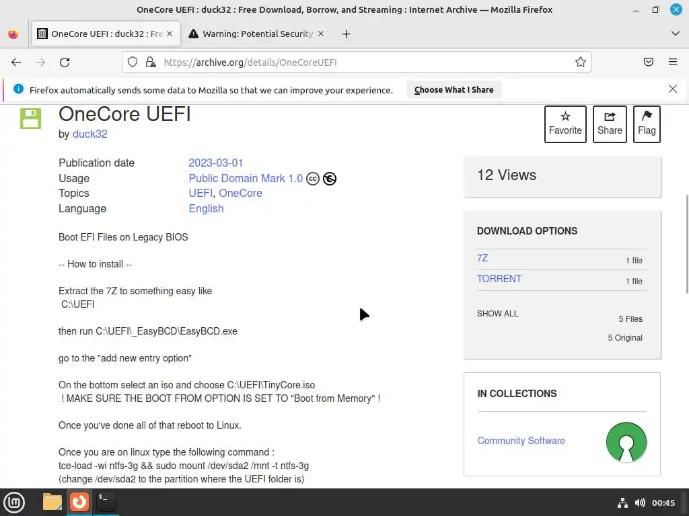Click Choose What I Share button
The height and width of the screenshot is (516, 689).
click(454, 89)
